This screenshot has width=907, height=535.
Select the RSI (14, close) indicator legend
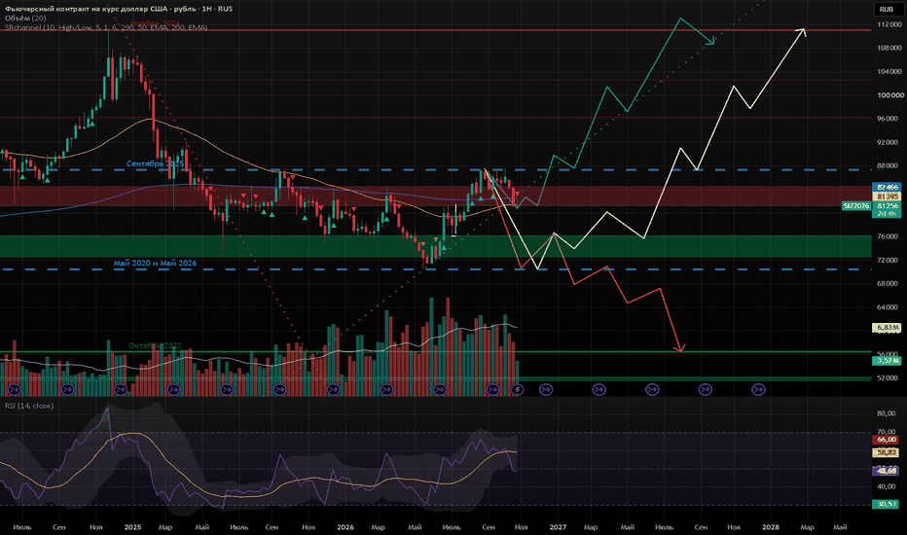[29, 406]
